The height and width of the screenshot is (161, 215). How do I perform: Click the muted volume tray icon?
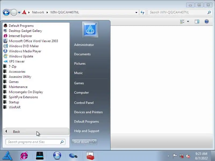coord(188,156)
